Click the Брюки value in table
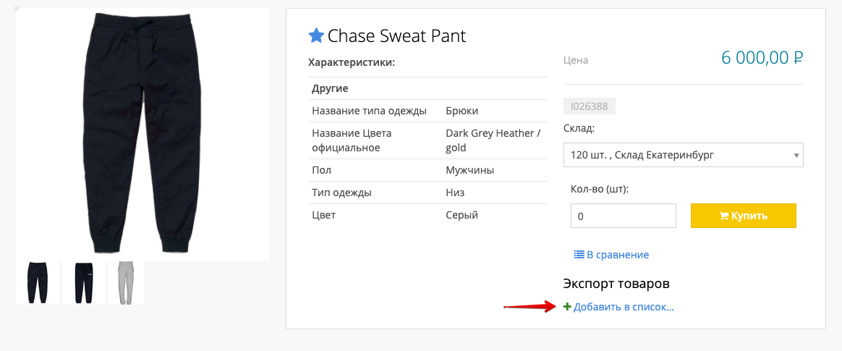Screen dimensions: 842x351 pyautogui.click(x=462, y=111)
